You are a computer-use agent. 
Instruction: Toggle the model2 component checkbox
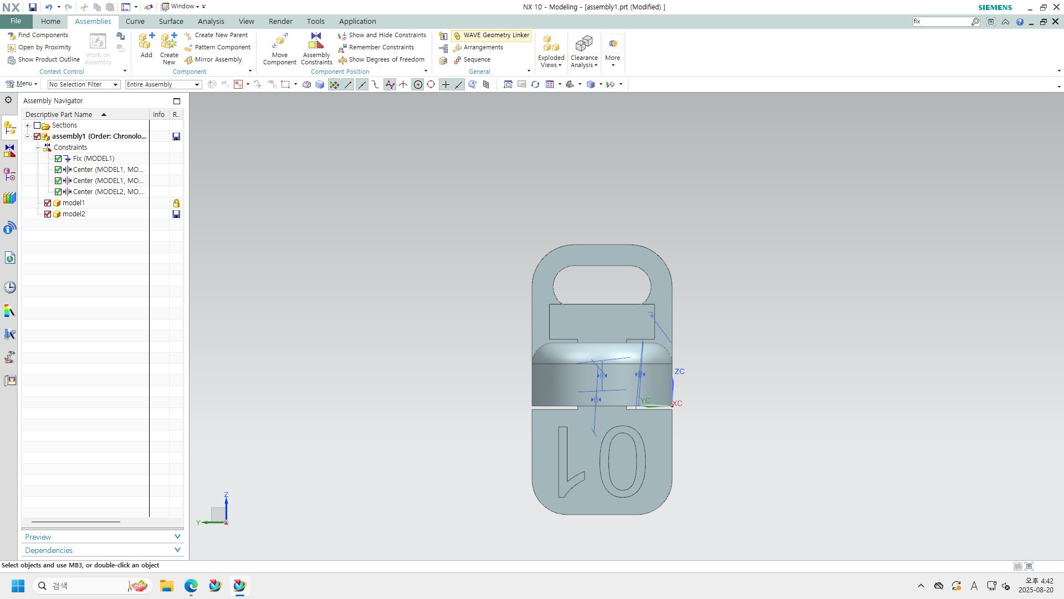(x=48, y=214)
